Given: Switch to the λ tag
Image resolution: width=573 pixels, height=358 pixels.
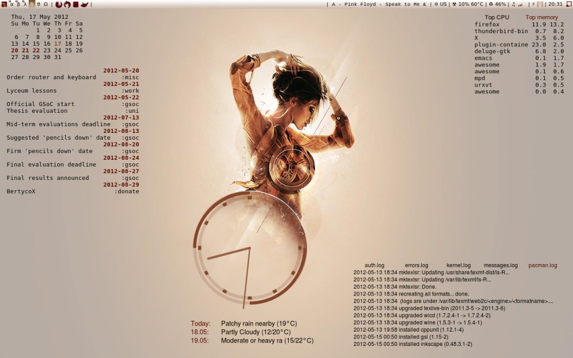Looking at the screenshot, I should click(x=25, y=5).
